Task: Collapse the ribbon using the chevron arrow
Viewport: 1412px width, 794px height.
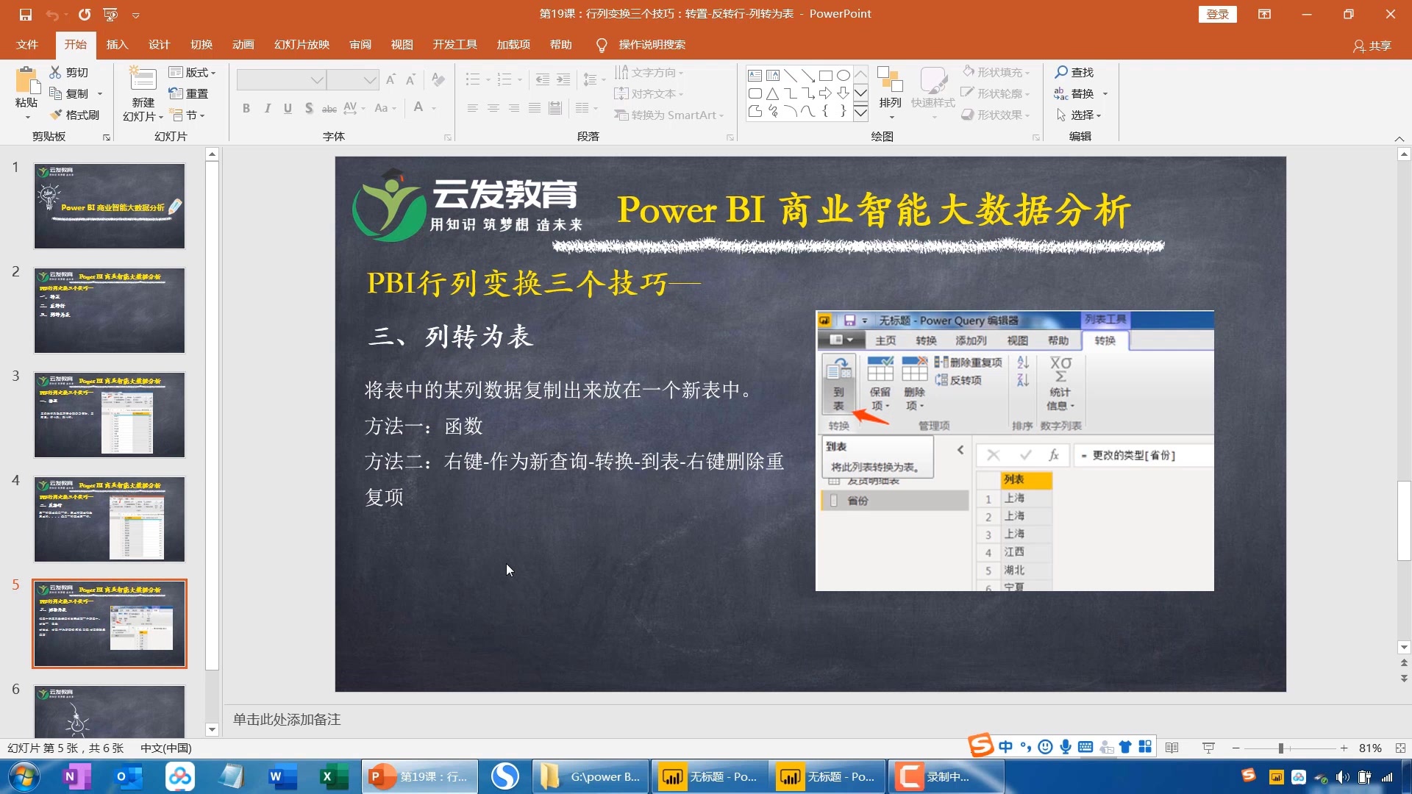Action: pos(1399,138)
